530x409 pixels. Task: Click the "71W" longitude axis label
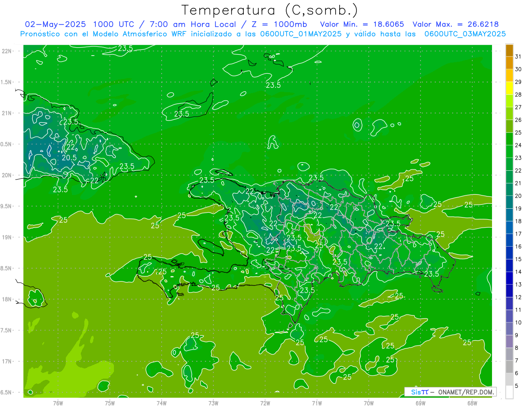click(317, 404)
